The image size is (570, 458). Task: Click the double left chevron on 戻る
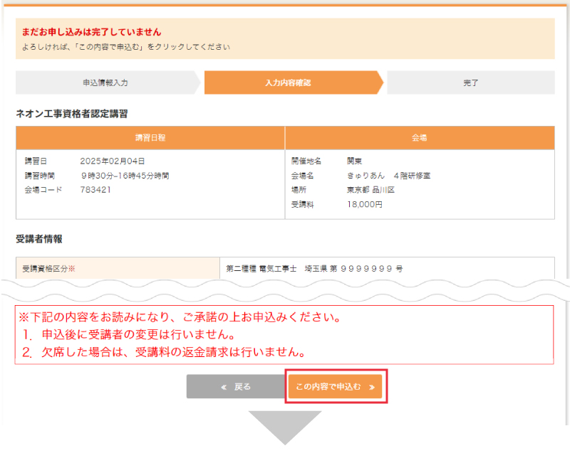[x=224, y=387]
